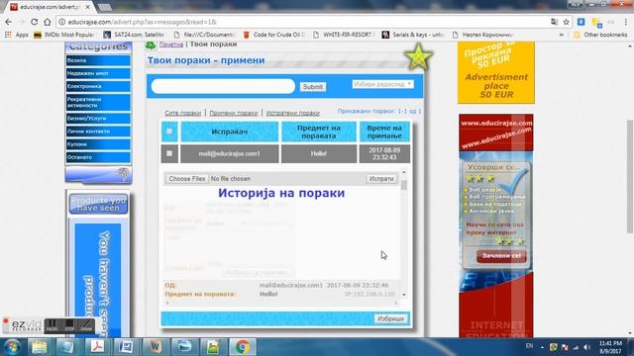634x356 pixels.
Task: Open File Explorer from the taskbar
Action: [x=40, y=347]
